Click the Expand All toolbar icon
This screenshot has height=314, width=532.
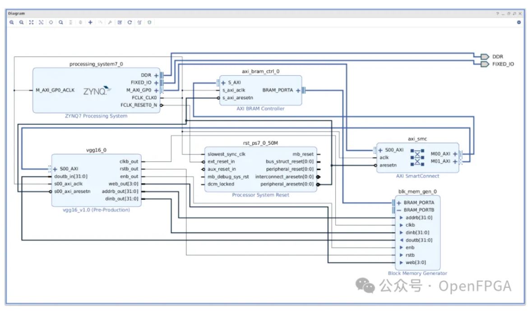click(x=80, y=23)
